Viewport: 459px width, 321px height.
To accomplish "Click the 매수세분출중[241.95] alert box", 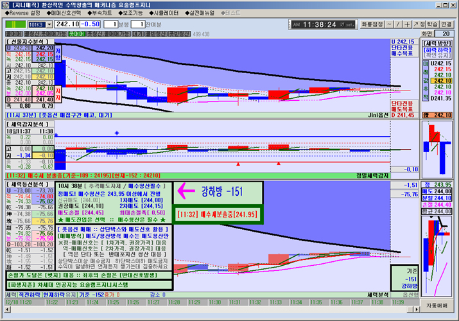I will (x=217, y=214).
